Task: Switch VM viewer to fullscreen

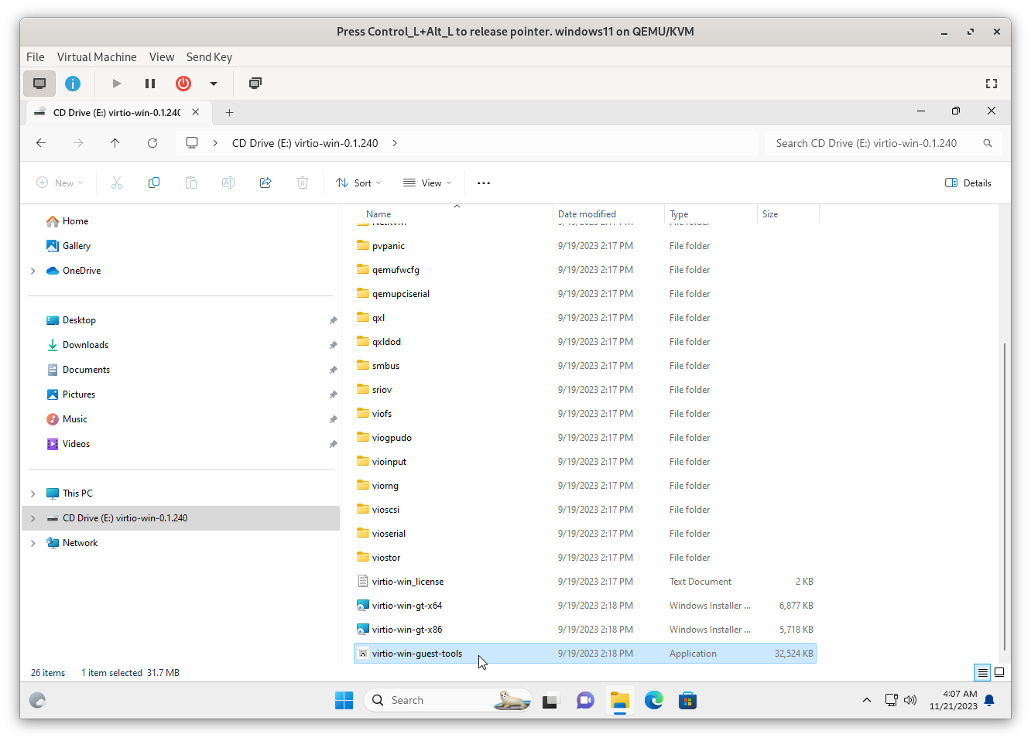Action: tap(992, 84)
